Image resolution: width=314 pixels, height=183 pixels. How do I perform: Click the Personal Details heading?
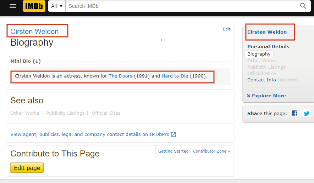tap(268, 47)
